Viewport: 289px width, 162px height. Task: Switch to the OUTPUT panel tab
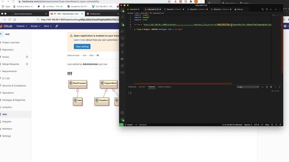click(x=142, y=87)
